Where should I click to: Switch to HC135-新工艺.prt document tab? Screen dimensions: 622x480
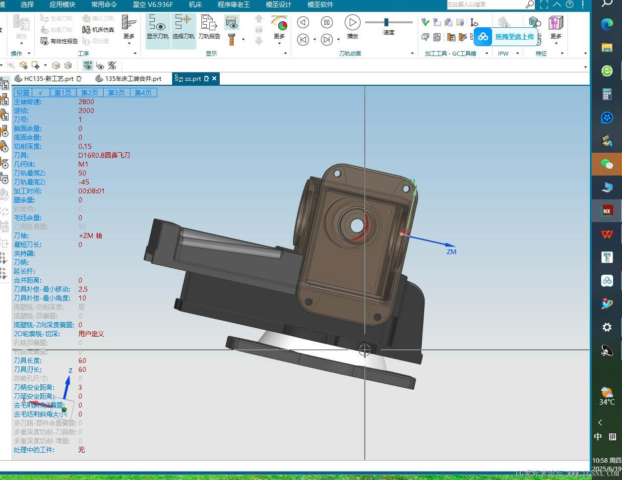click(x=48, y=78)
